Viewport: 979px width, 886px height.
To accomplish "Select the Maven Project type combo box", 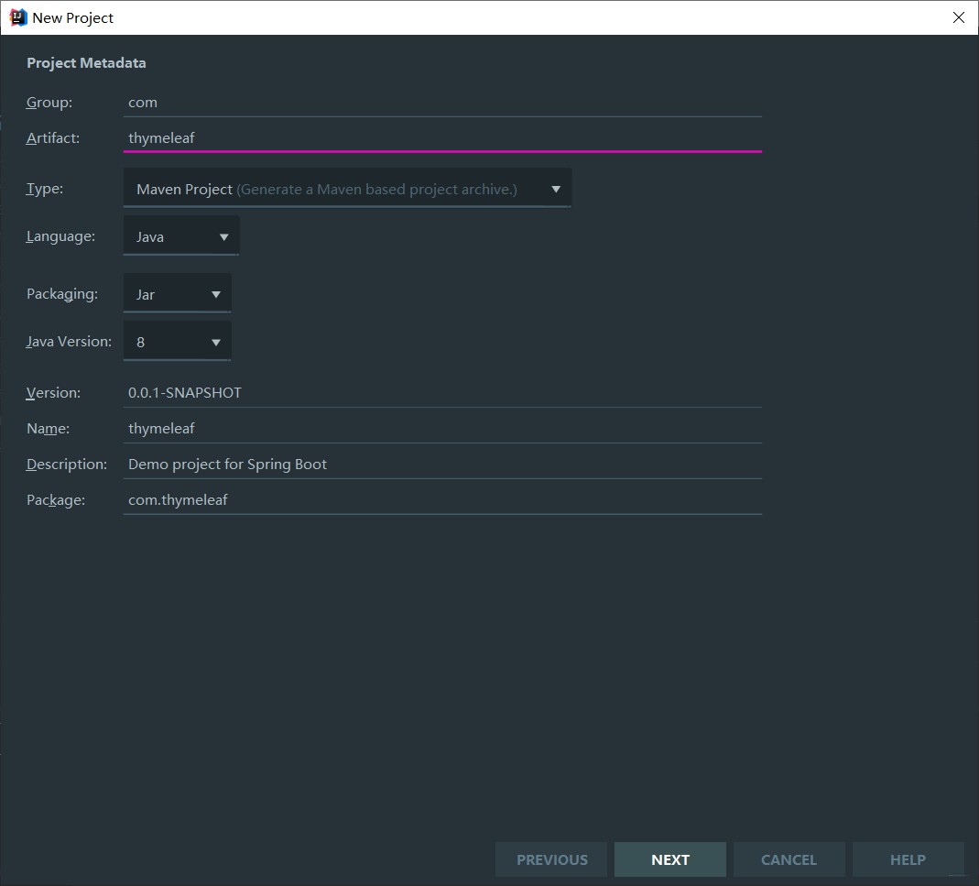I will coord(347,188).
